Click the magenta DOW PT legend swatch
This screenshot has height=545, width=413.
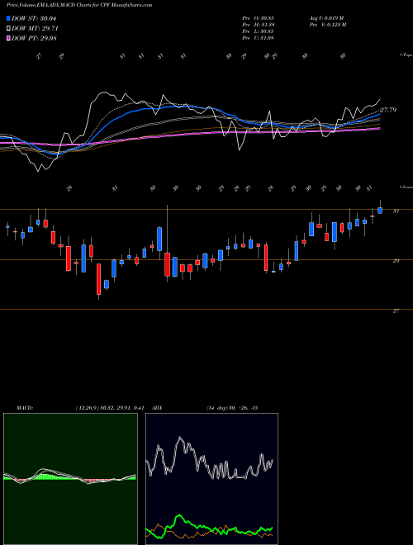pos(8,38)
